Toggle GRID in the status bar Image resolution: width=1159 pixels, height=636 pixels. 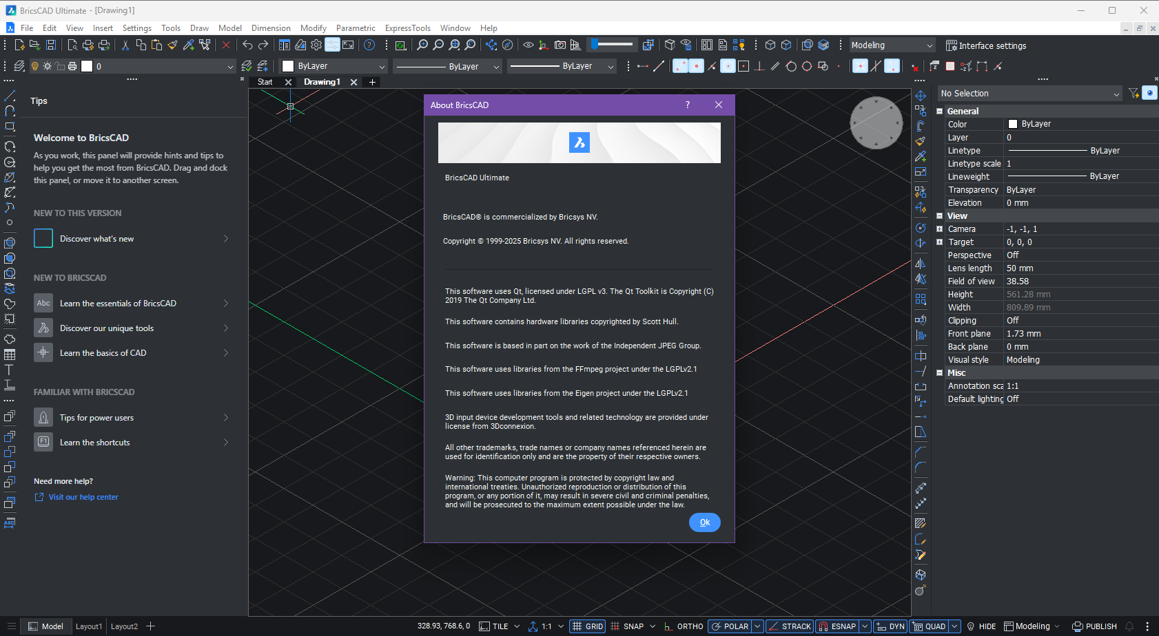588,626
